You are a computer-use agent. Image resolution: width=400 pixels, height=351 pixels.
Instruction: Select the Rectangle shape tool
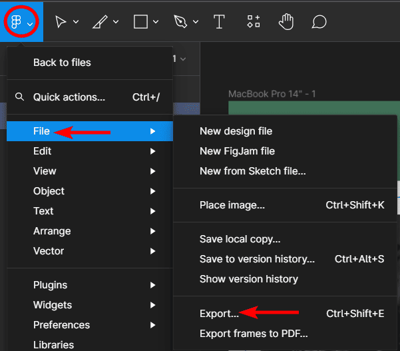140,22
